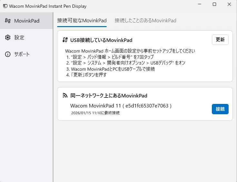Click the app icon in the title bar
Viewport: 237px width, 182px height.
coord(5,6)
